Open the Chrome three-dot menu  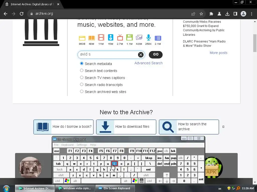tap(251, 14)
